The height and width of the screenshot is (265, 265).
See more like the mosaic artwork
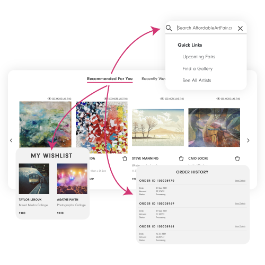point(116,99)
